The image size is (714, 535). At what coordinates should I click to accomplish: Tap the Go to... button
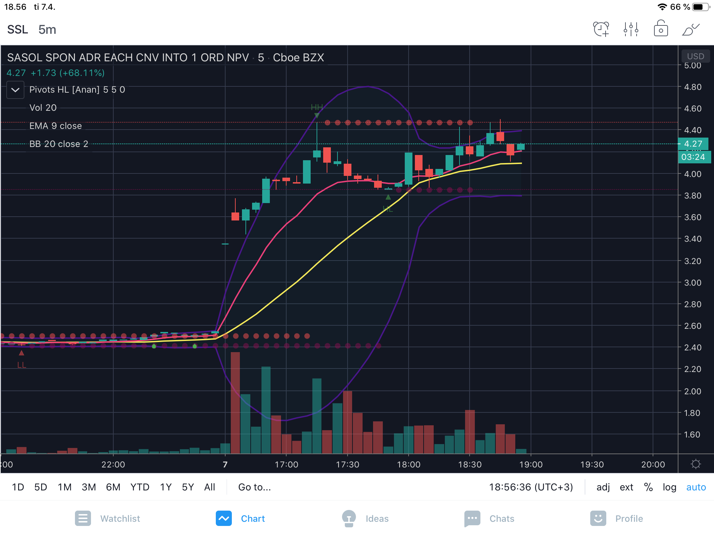click(255, 487)
